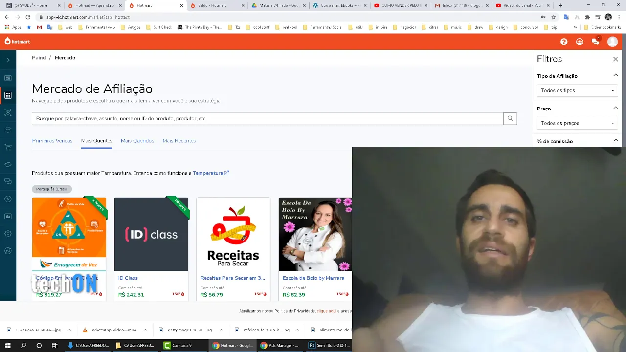Open the reports chart icon in the sidebar
The image size is (626, 352).
click(8, 216)
